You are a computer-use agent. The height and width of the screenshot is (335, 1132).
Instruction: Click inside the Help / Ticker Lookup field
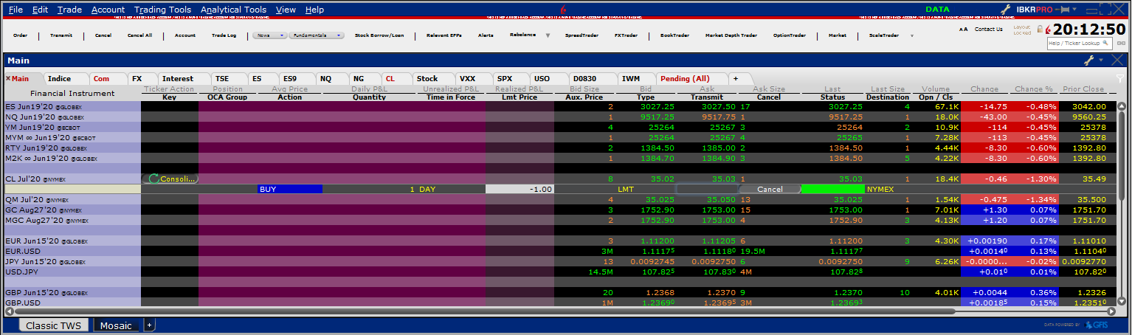tap(1079, 44)
